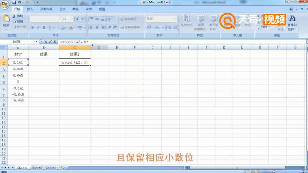
Task: Open Find and Select 查找和选择
Action: (x=292, y=23)
